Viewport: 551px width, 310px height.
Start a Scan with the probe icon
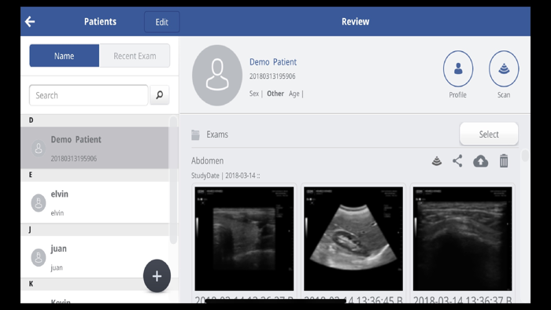504,68
